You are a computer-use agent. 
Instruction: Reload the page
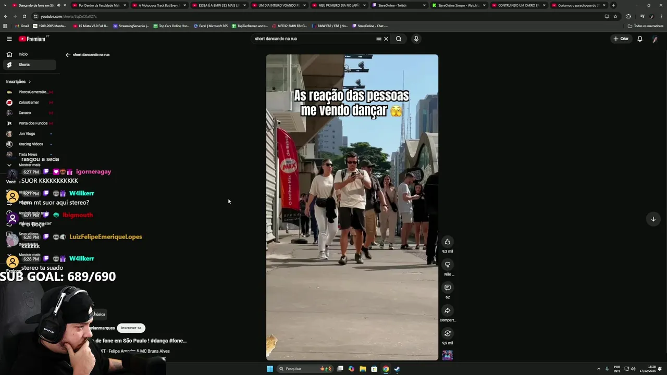(24, 16)
